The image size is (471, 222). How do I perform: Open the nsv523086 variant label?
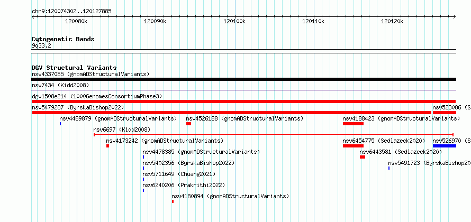click(452, 107)
